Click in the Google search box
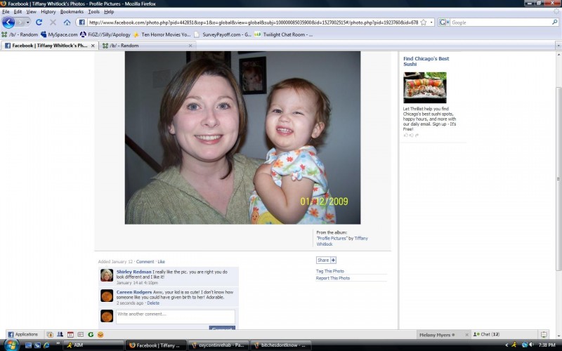Image resolution: width=562 pixels, height=351 pixels. pos(500,22)
